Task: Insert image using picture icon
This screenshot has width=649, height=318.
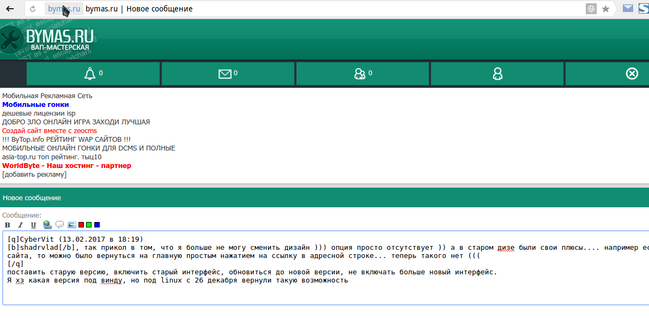Action: (x=71, y=225)
